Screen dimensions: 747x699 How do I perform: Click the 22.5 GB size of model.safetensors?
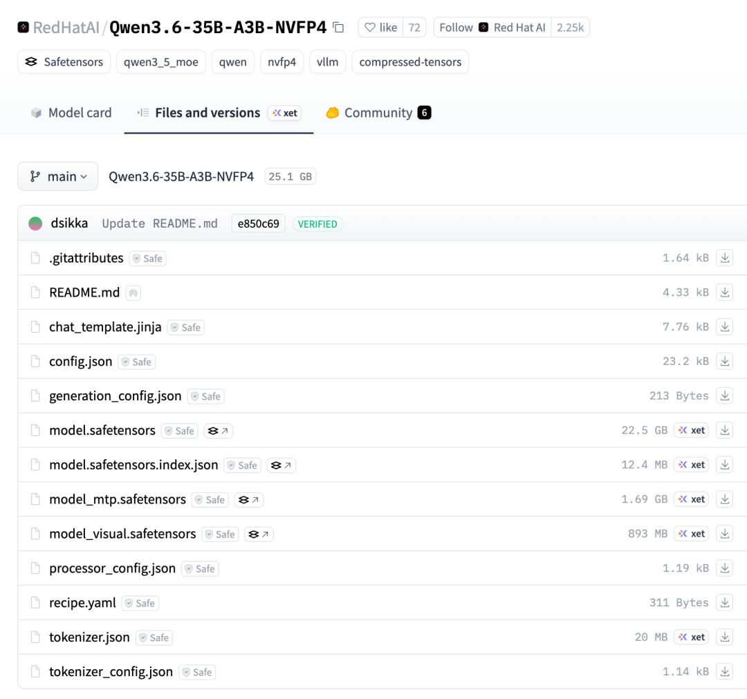click(644, 430)
